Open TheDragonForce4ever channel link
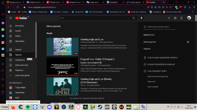 pyautogui.click(x=89, y=65)
